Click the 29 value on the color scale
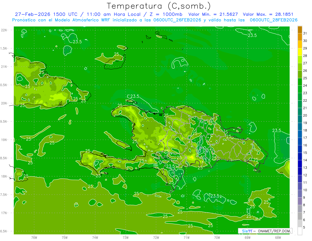Image resolution: width=312 pixels, height=241 pixels. 305,48
